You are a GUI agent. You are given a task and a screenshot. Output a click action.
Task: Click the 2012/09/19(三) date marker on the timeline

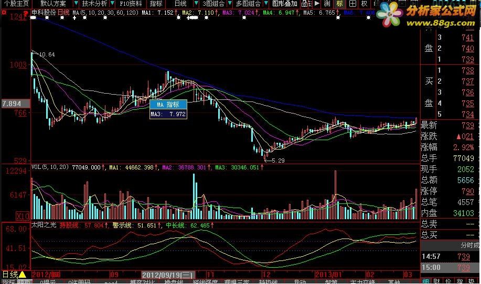pyautogui.click(x=168, y=275)
